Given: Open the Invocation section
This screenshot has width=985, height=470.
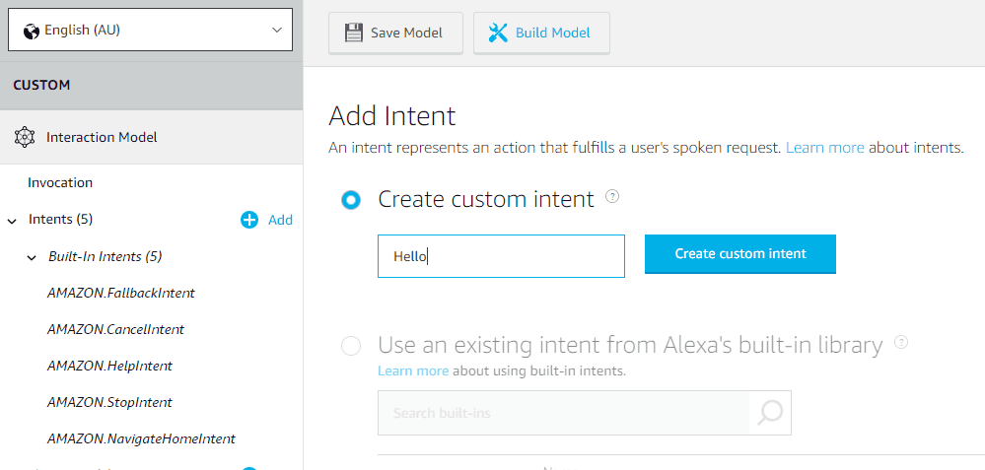Looking at the screenshot, I should click(60, 182).
